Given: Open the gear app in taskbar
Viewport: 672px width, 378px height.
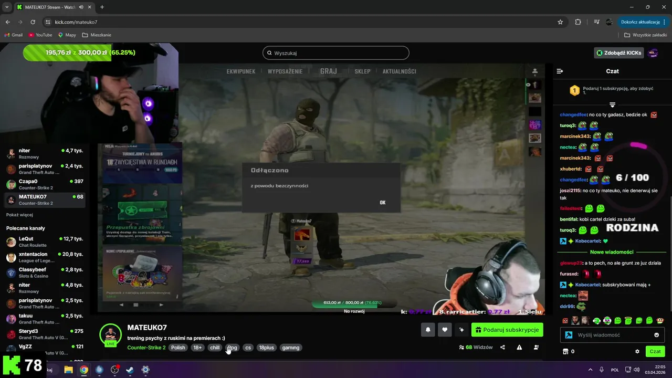Looking at the screenshot, I should [x=145, y=370].
